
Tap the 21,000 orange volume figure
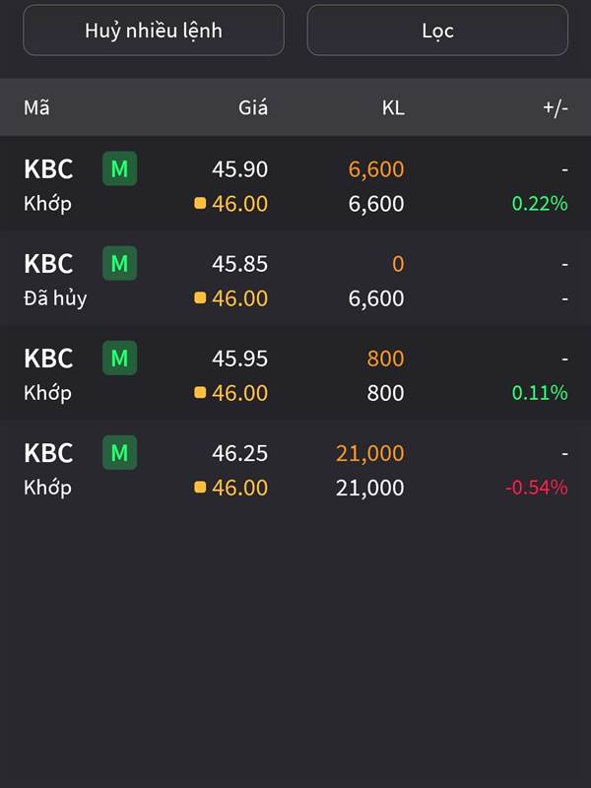(370, 453)
